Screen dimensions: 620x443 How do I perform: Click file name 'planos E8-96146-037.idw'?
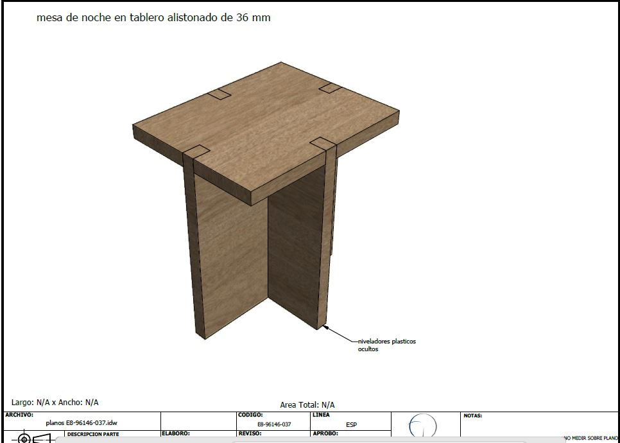pyautogui.click(x=82, y=423)
